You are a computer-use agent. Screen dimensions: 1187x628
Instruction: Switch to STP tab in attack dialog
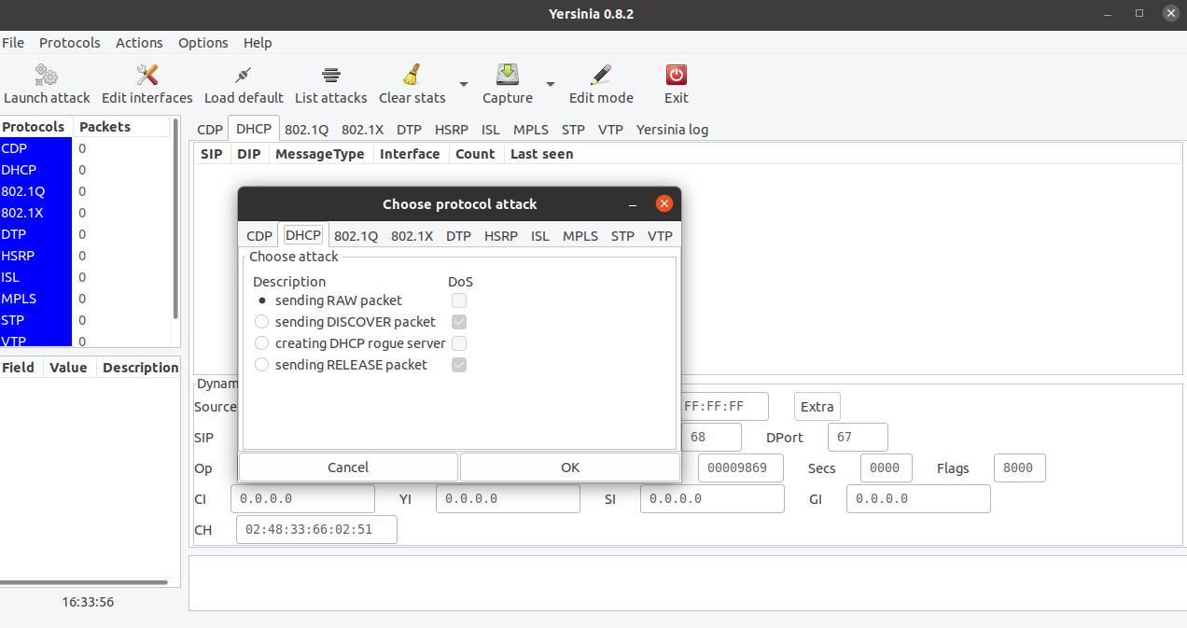click(622, 236)
